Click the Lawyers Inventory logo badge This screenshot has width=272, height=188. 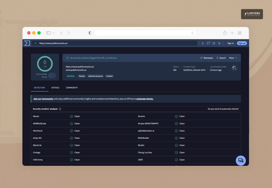coord(252,14)
